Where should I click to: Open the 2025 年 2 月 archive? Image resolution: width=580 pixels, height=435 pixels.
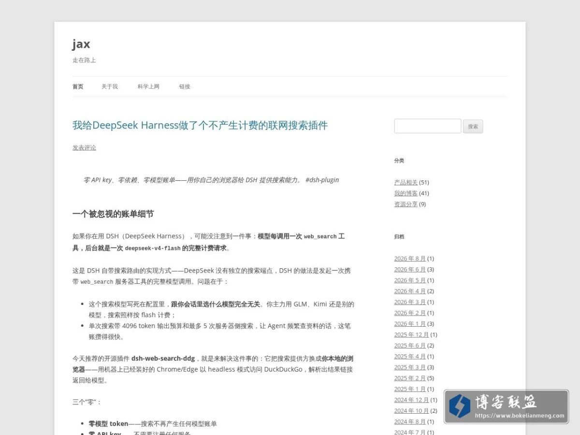410,378
